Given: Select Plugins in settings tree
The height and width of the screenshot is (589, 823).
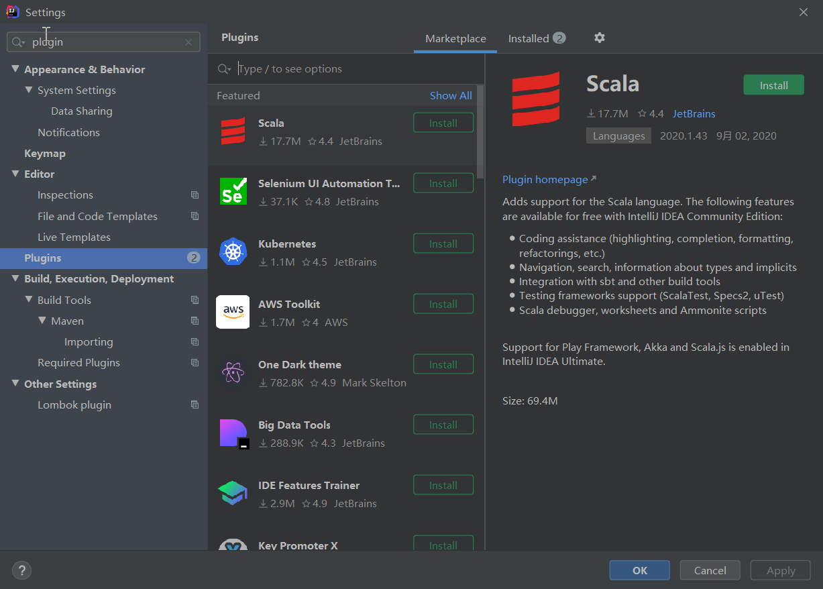Looking at the screenshot, I should pyautogui.click(x=104, y=258).
